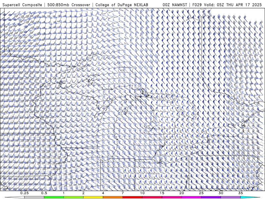Screen dimensions: 265x199
Task: Select the orange swatch between 4 and 7
Action: (113, 197)
